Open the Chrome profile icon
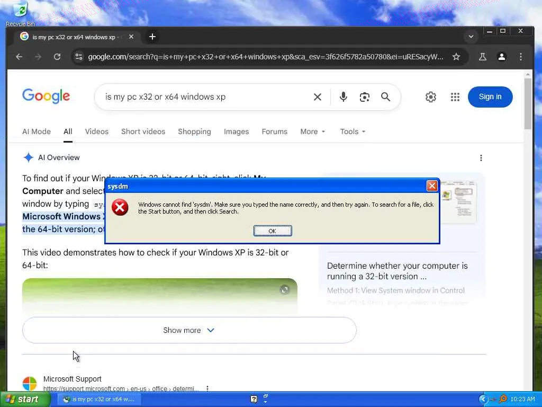The height and width of the screenshot is (407, 542). (502, 57)
